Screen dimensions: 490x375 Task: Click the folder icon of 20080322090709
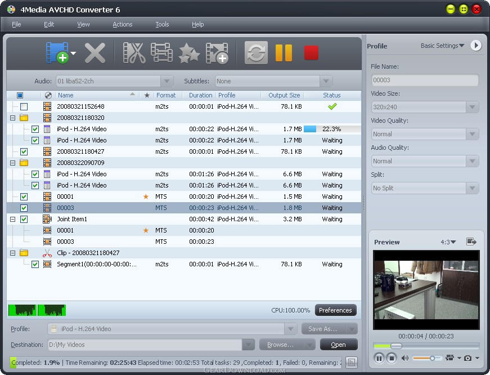24,163
